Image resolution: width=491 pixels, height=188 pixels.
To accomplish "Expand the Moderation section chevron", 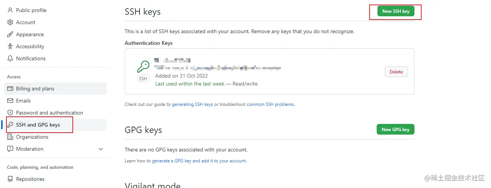I will click(101, 149).
